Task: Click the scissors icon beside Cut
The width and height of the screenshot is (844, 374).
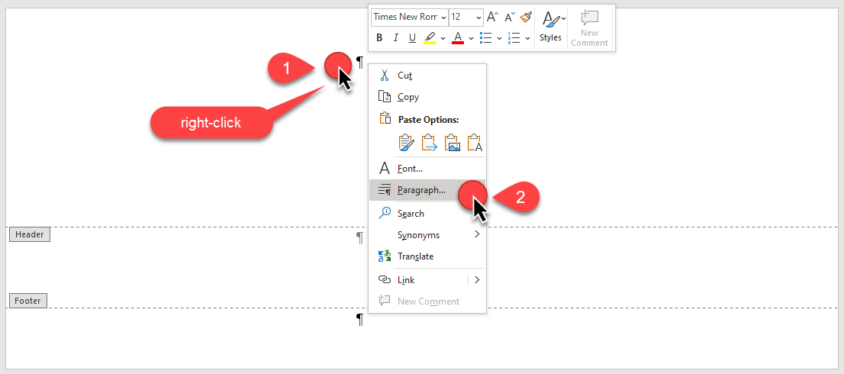Action: tap(385, 76)
